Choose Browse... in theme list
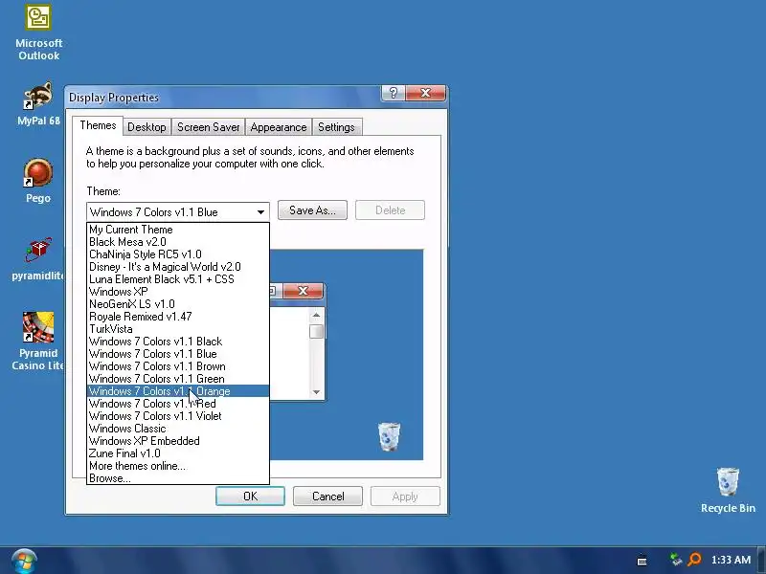 click(x=178, y=478)
